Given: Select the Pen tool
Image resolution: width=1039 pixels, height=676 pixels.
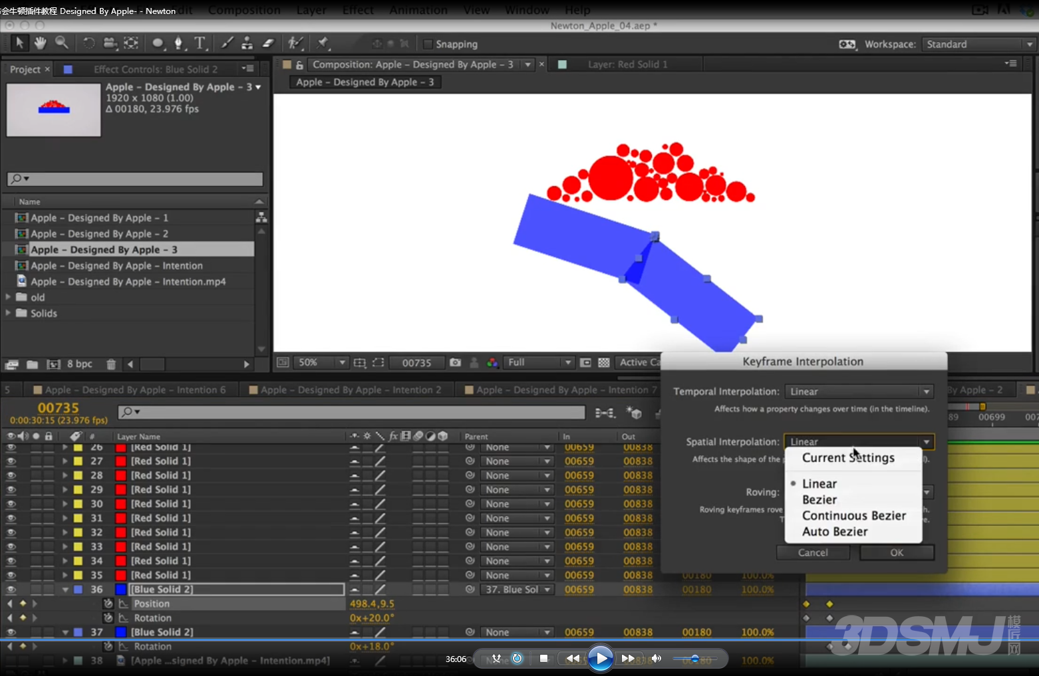Looking at the screenshot, I should point(178,43).
